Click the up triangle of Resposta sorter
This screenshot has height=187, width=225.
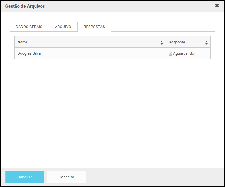pos(206,42)
